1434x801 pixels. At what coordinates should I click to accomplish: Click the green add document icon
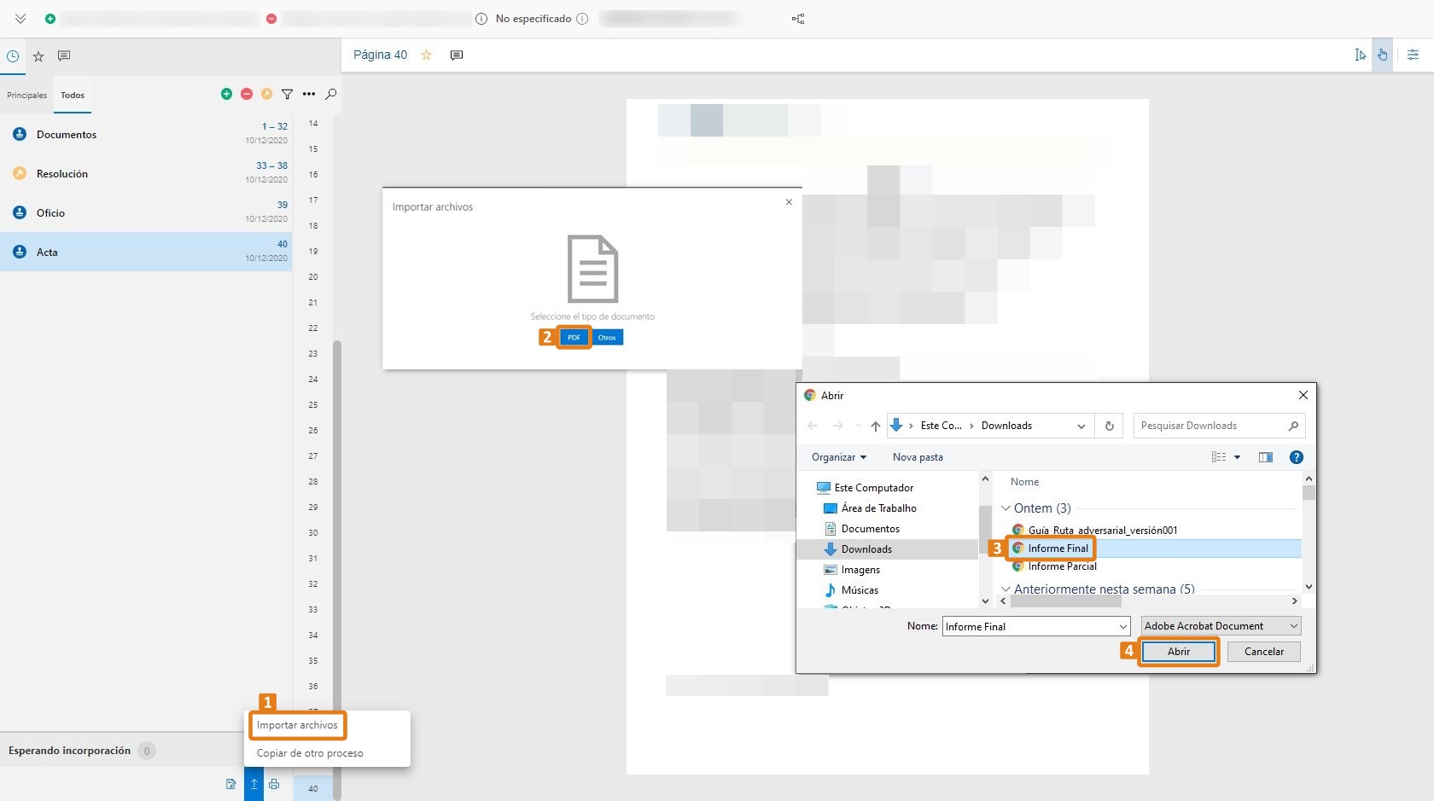[226, 94]
